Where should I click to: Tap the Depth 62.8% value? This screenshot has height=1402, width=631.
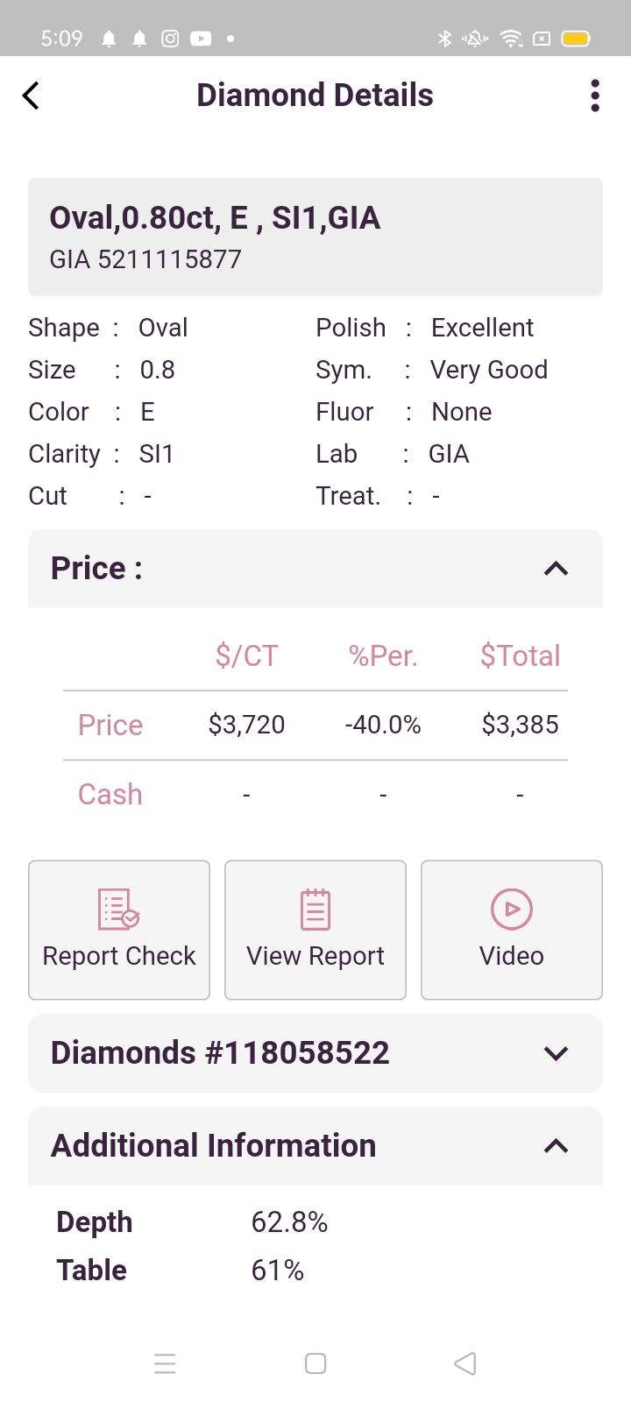(289, 1222)
